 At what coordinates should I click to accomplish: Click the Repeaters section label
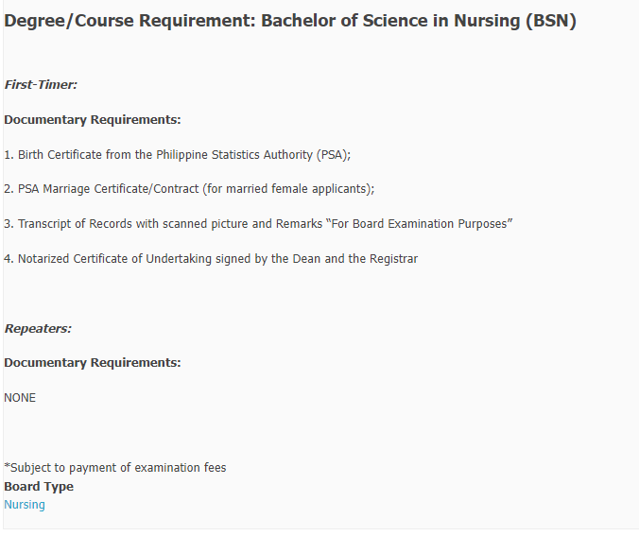tap(38, 329)
